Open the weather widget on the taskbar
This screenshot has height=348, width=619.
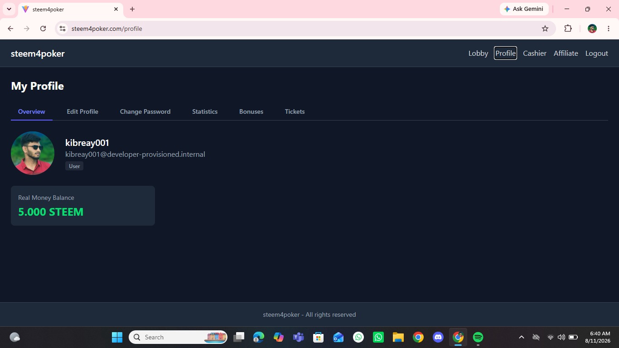15,337
